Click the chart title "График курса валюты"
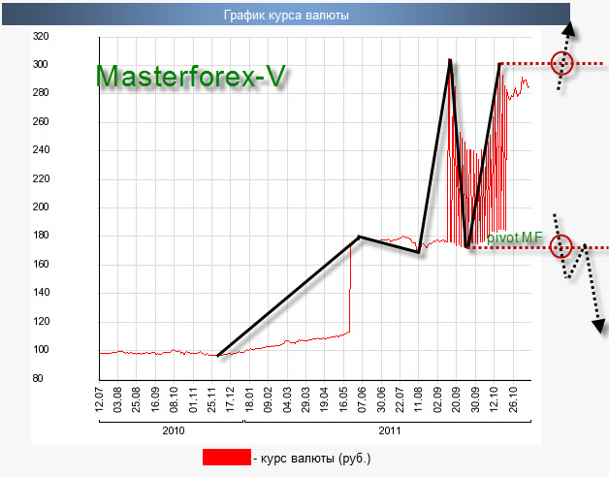Screen dimensions: 609x477 pos(286,16)
